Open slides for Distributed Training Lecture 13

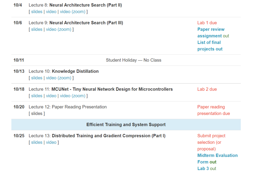pos(37,142)
